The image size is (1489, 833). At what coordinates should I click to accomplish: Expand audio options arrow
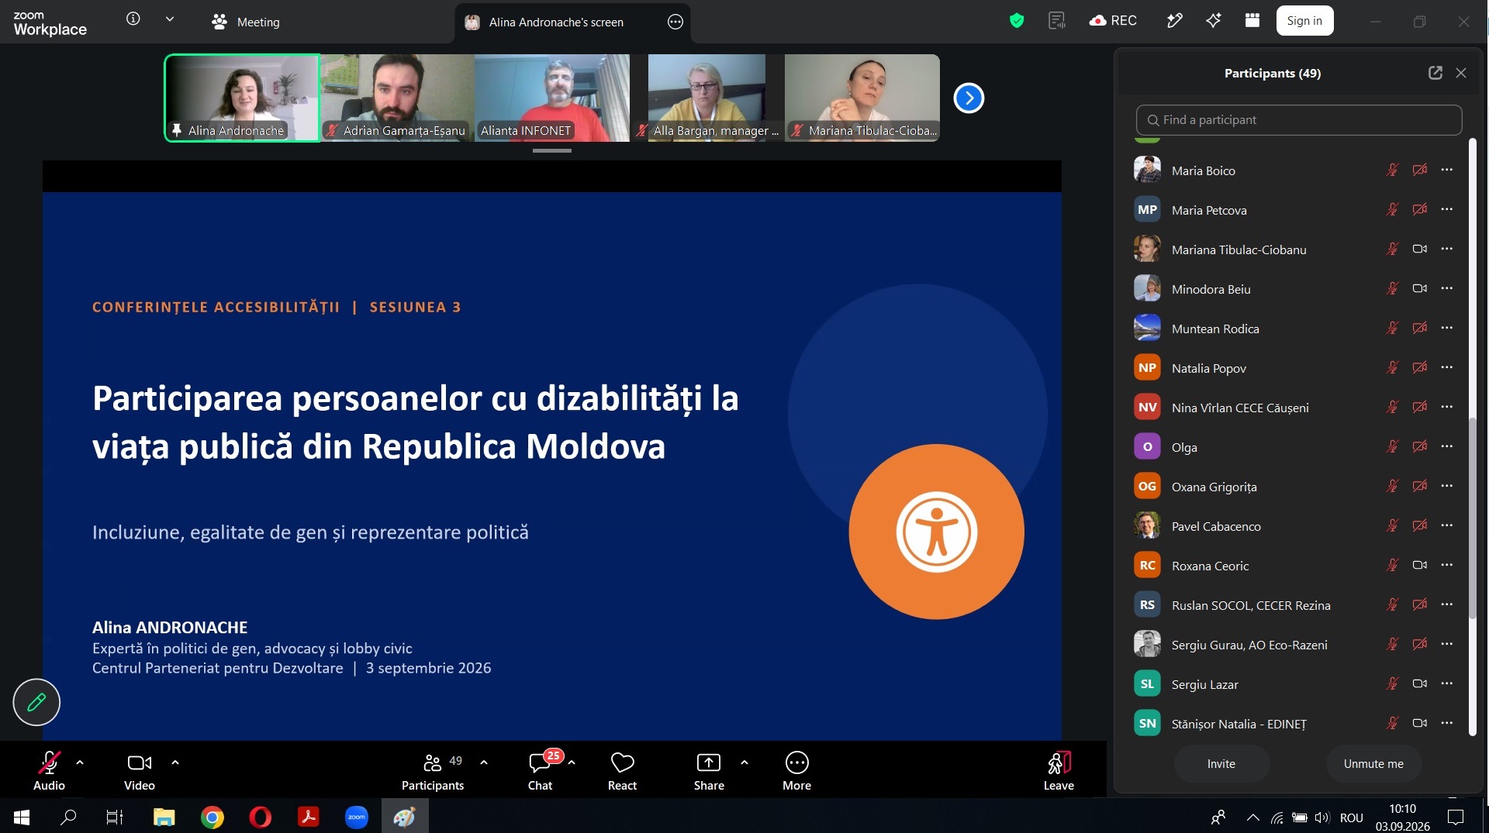pyautogui.click(x=80, y=762)
